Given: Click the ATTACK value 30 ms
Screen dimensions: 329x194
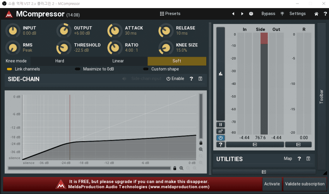Looking at the screenshot, I should tap(131, 33).
